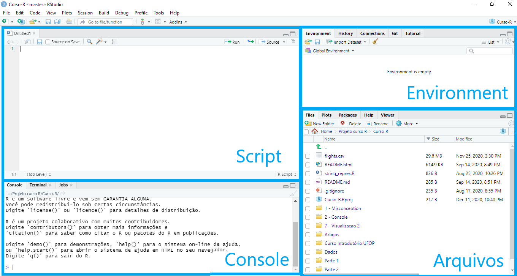
Task: Click the Go to file/function field
Action: coord(105,22)
